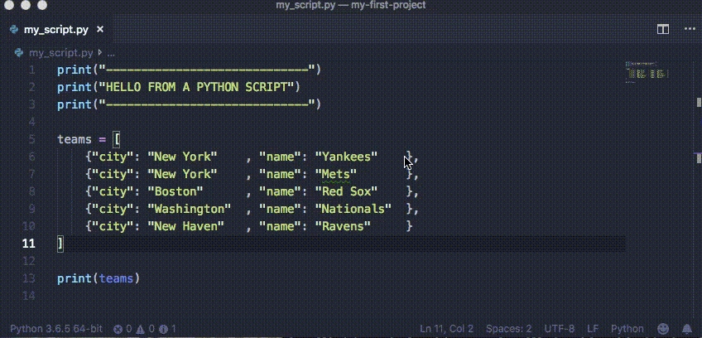Click line number 13 in the gutter
The image size is (702, 338).
[x=30, y=278]
